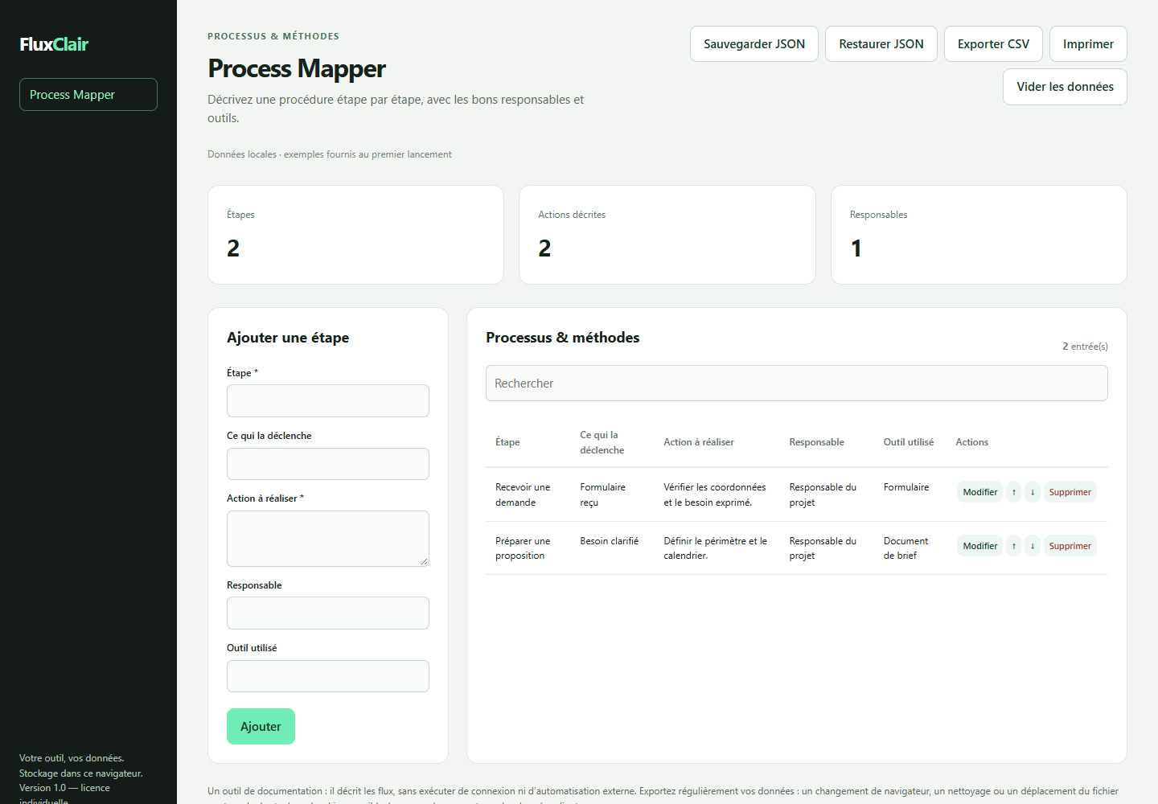This screenshot has height=804, width=1158.
Task: Click the Étapes count card
Action: click(x=355, y=235)
